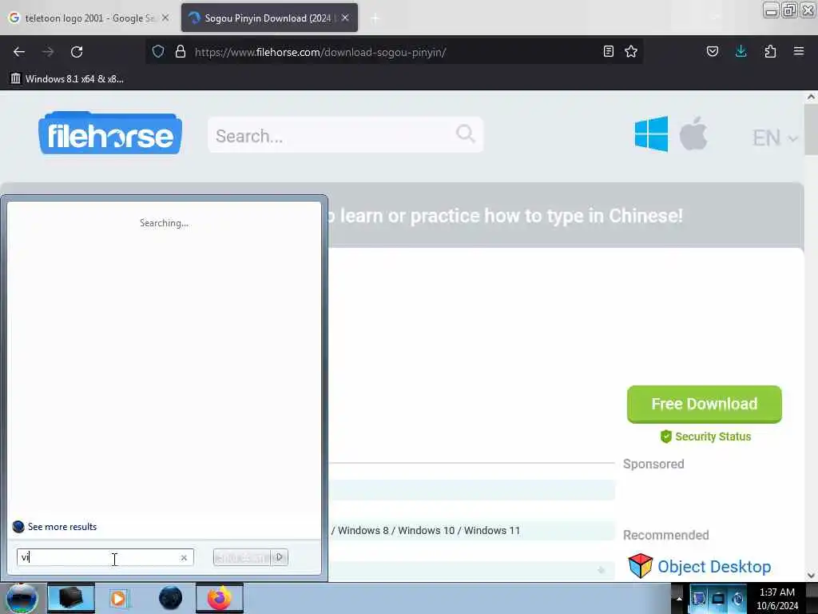Screen dimensions: 818x614
Task: Open the black folder taskbar app
Action: 71,598
